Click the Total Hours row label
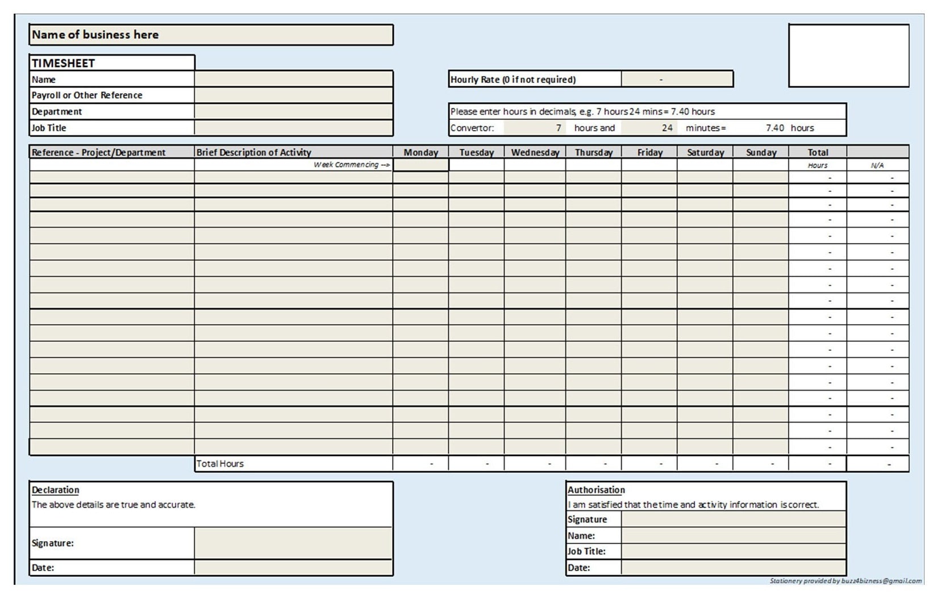 click(220, 463)
